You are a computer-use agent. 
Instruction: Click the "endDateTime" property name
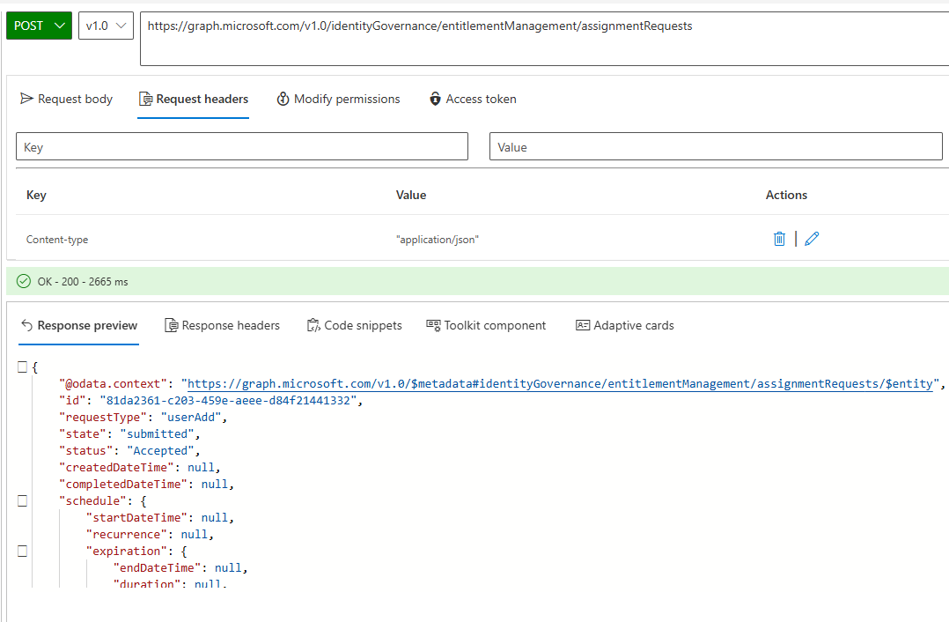157,568
